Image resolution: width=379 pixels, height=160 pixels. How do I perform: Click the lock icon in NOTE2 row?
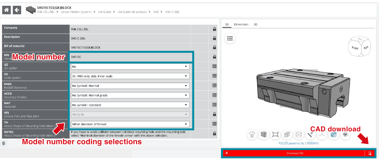pos(214,134)
